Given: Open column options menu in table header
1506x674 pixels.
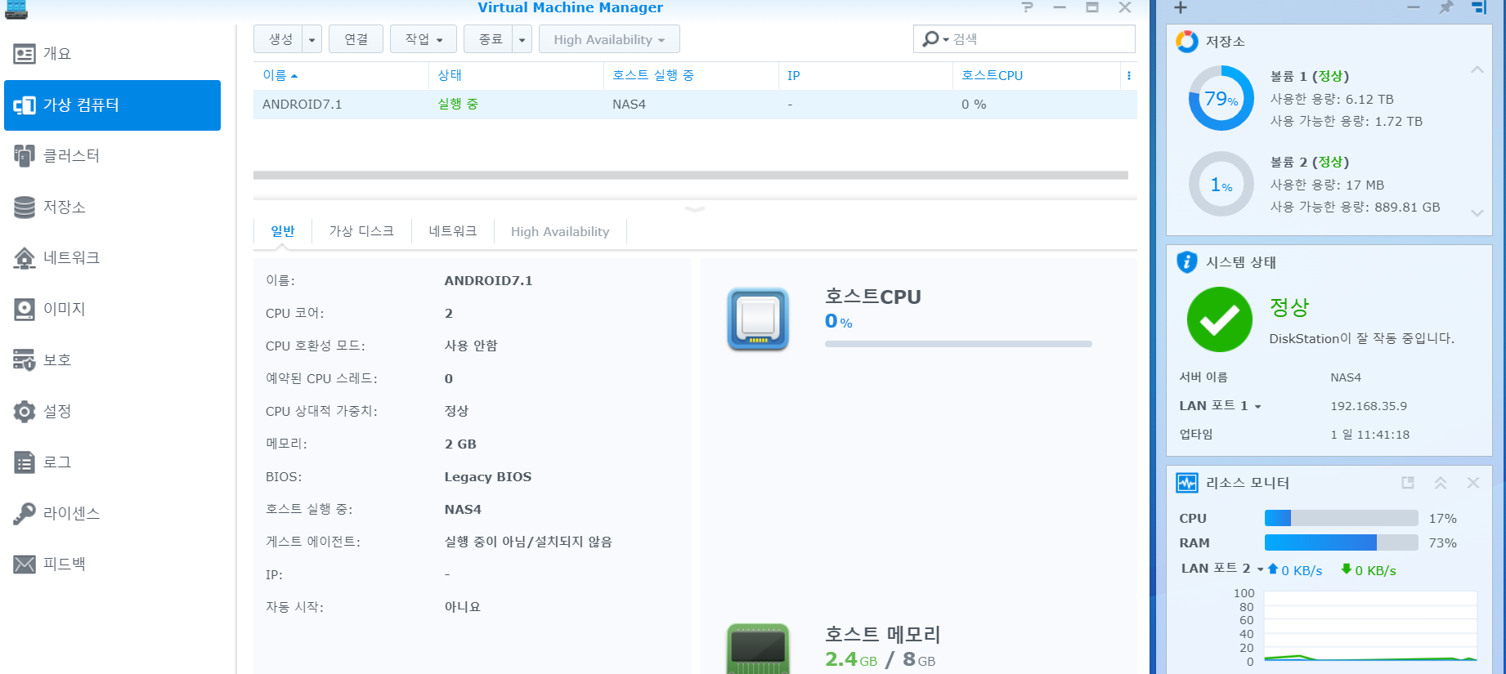Looking at the screenshot, I should (x=1129, y=75).
